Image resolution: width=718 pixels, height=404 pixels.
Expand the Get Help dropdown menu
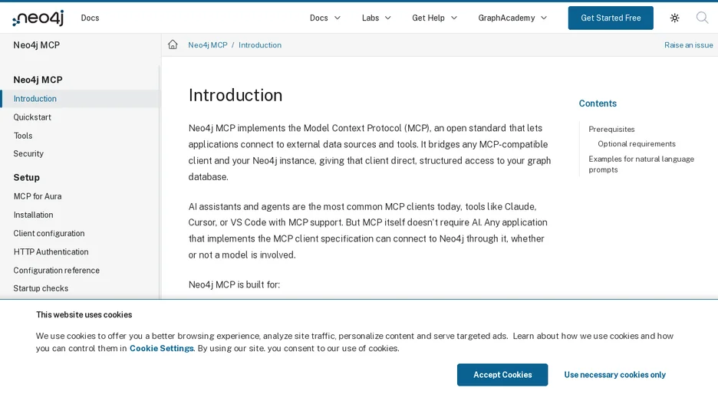[434, 18]
